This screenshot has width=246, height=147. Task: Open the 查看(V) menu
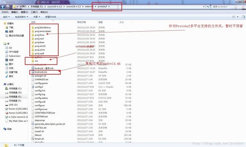pyautogui.click(x=25, y=12)
